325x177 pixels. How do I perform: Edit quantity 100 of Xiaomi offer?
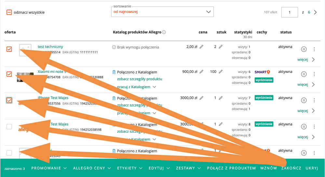click(x=221, y=72)
